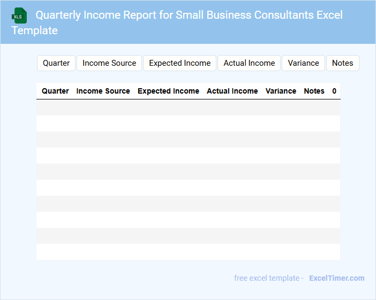The image size is (376, 300).
Task: Select the Quarter tag button
Action: [56, 63]
